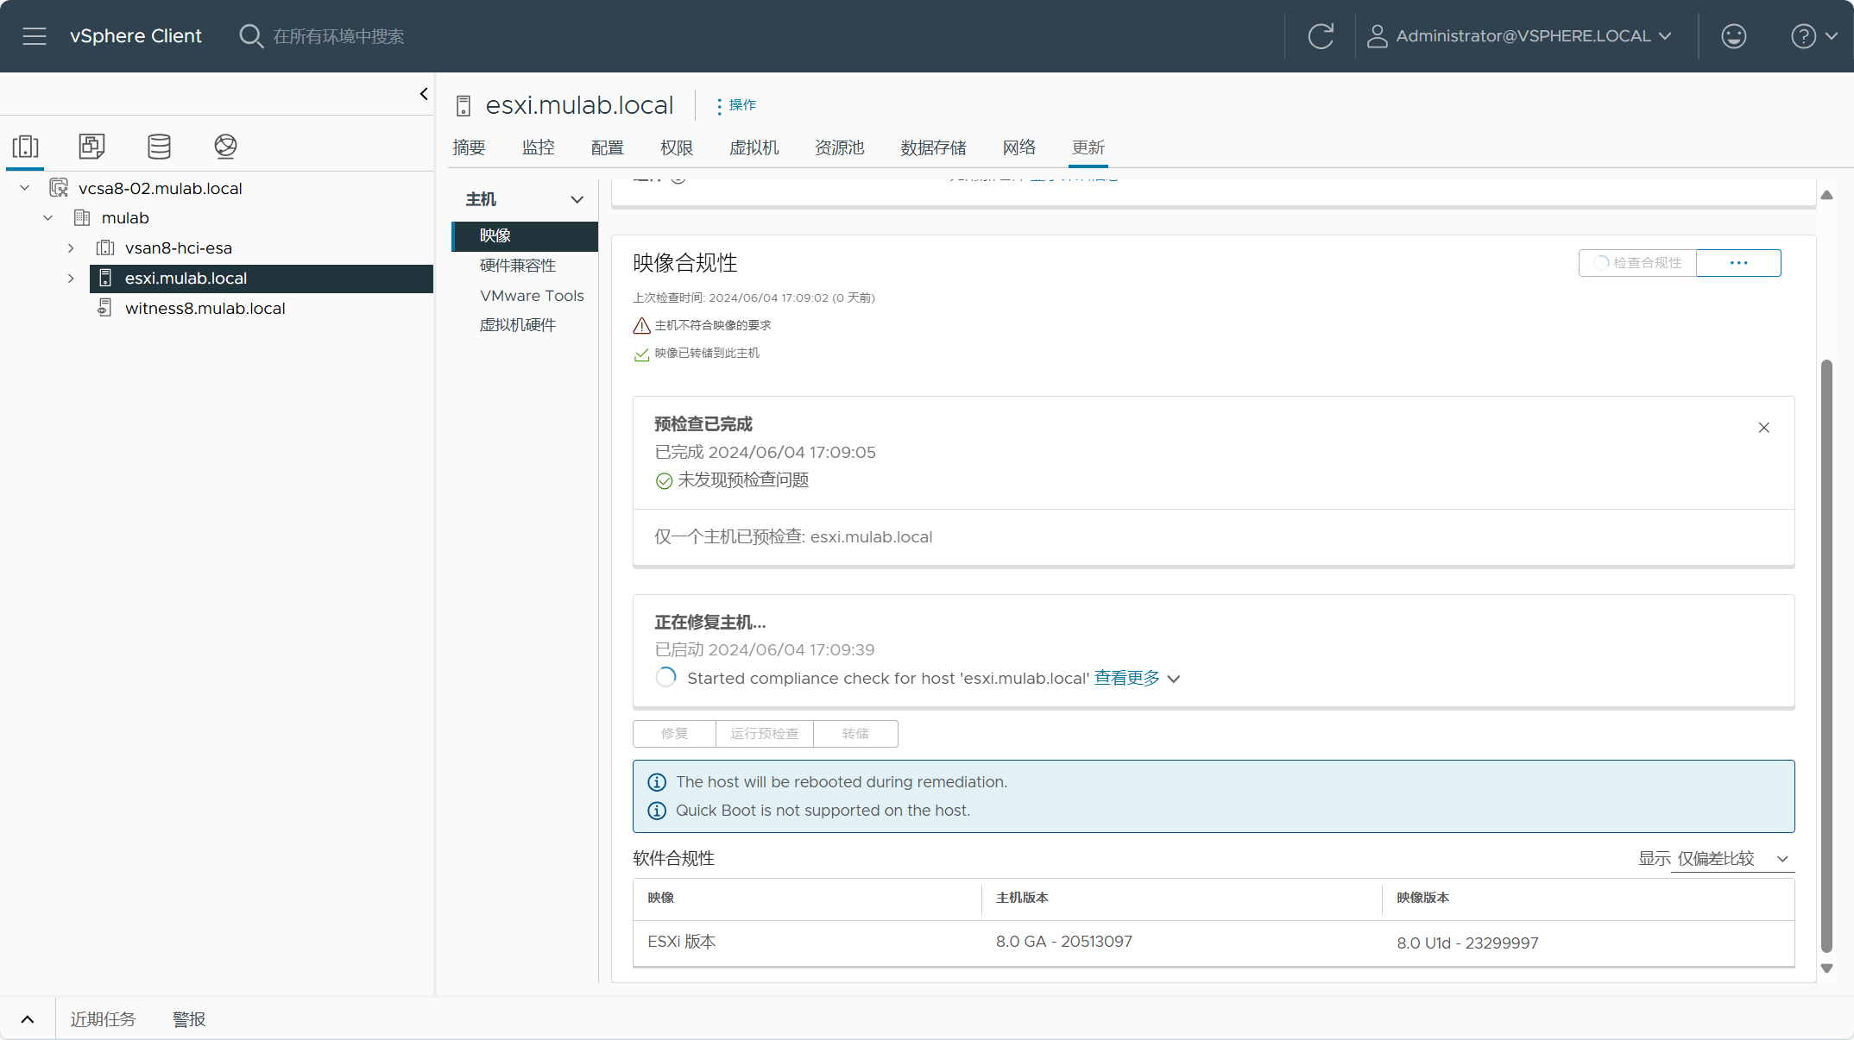Click the 映像版本 column header

click(1422, 898)
